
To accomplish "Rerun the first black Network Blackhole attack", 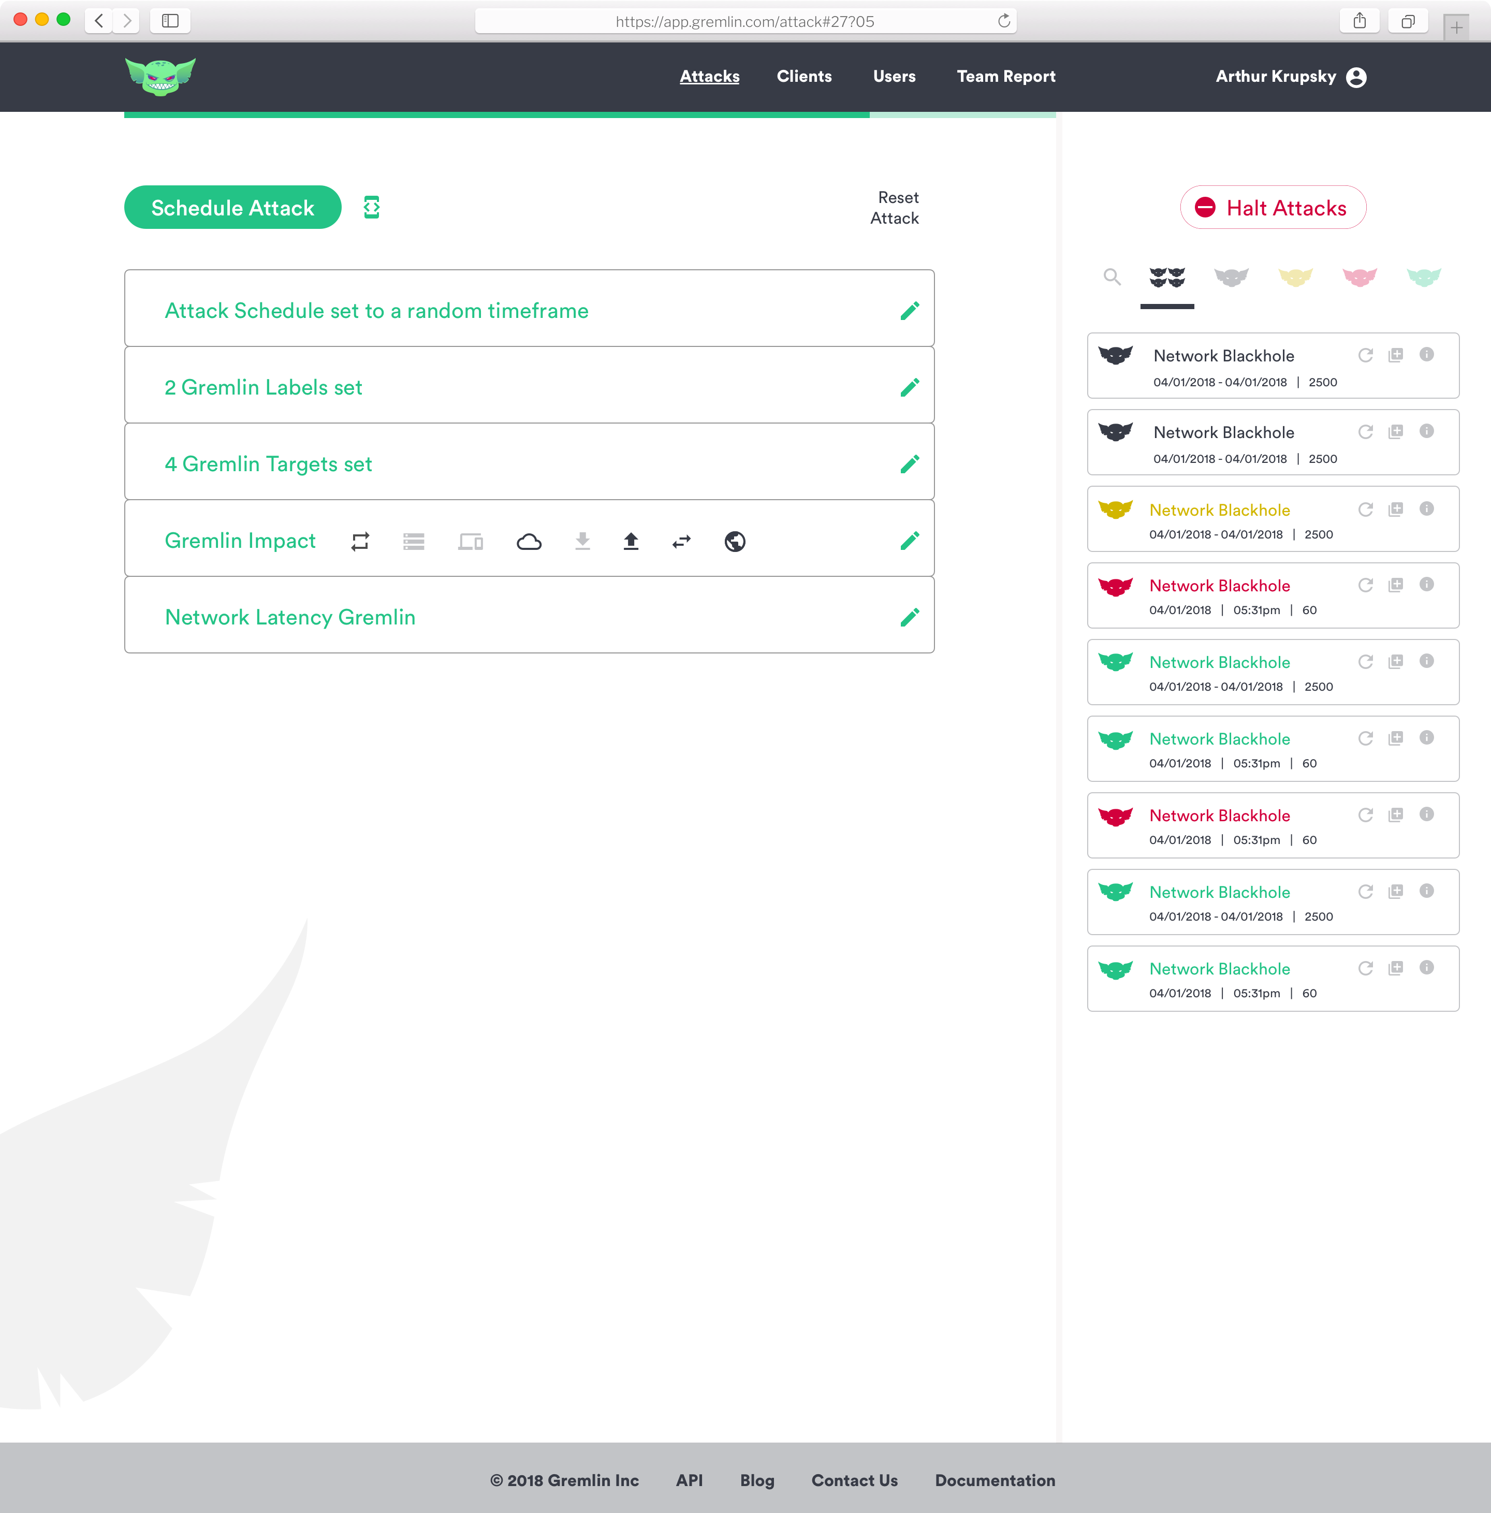I will coord(1366,356).
